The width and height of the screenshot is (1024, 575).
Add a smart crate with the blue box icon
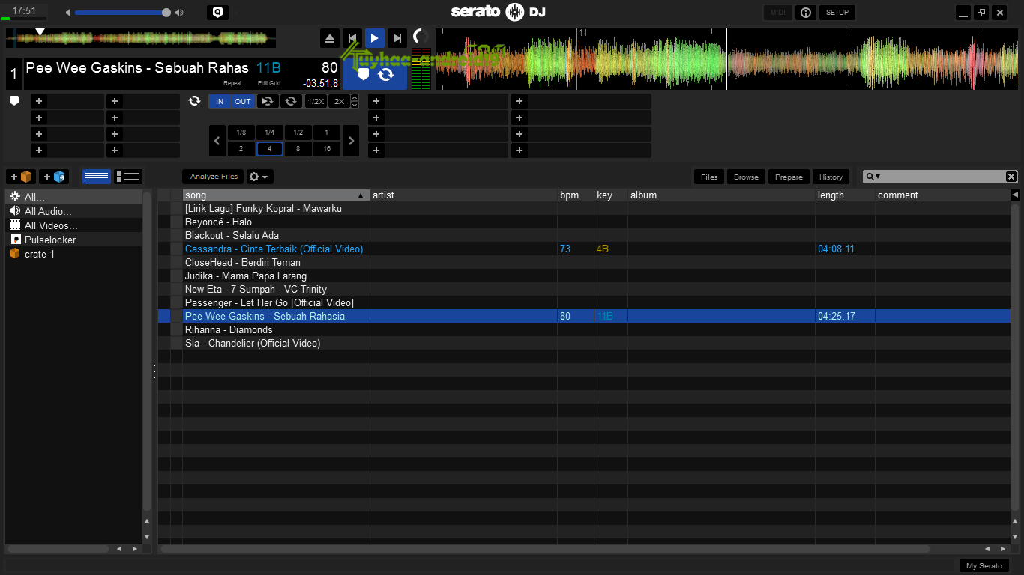(x=54, y=177)
